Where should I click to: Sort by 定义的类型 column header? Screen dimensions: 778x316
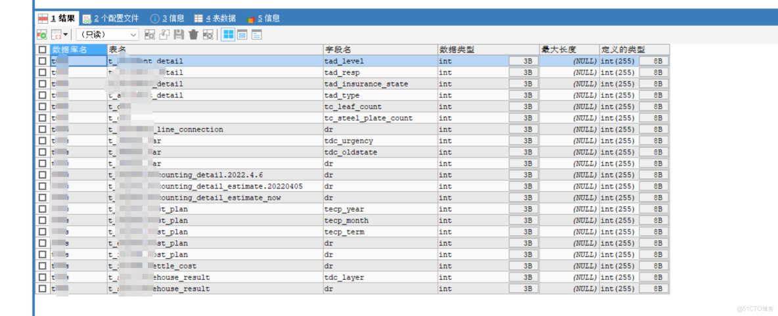pyautogui.click(x=634, y=50)
